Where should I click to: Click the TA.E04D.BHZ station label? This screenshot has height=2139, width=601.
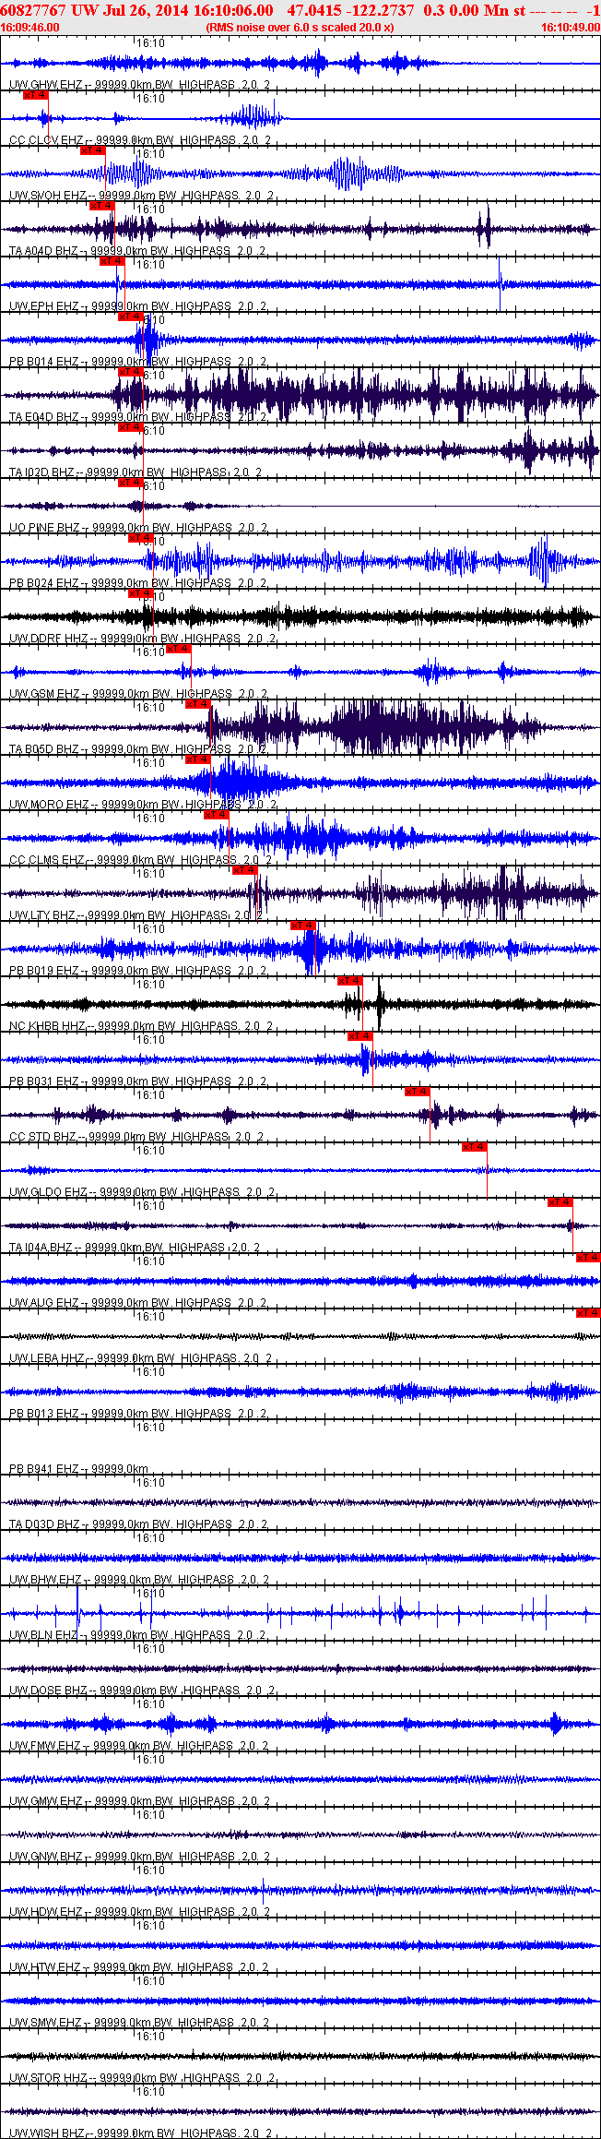[x=44, y=417]
